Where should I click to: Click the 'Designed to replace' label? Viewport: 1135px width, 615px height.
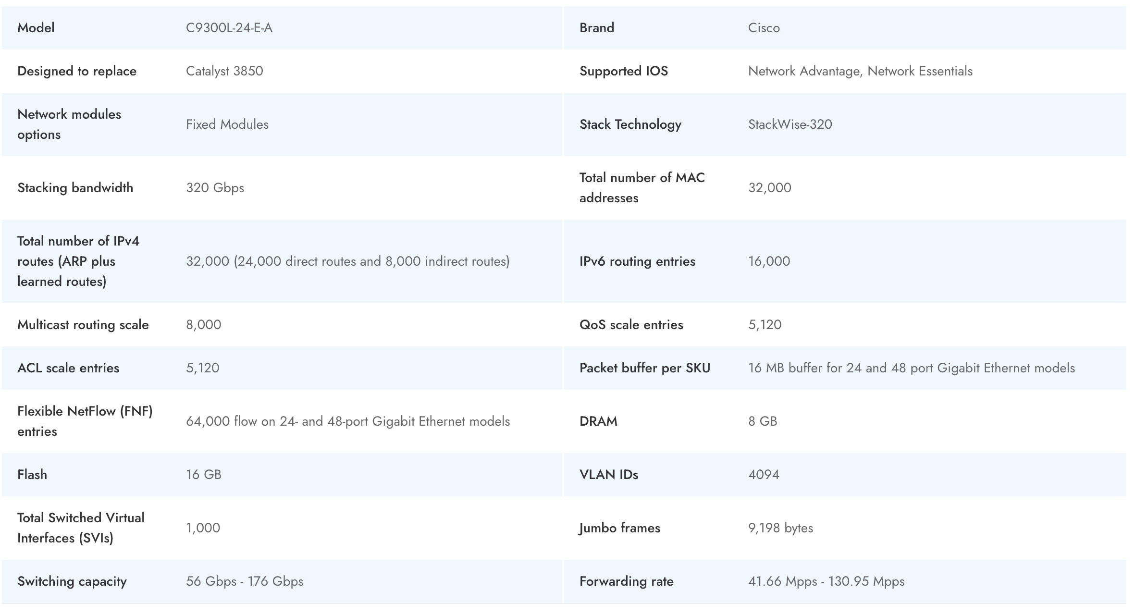pyautogui.click(x=77, y=71)
